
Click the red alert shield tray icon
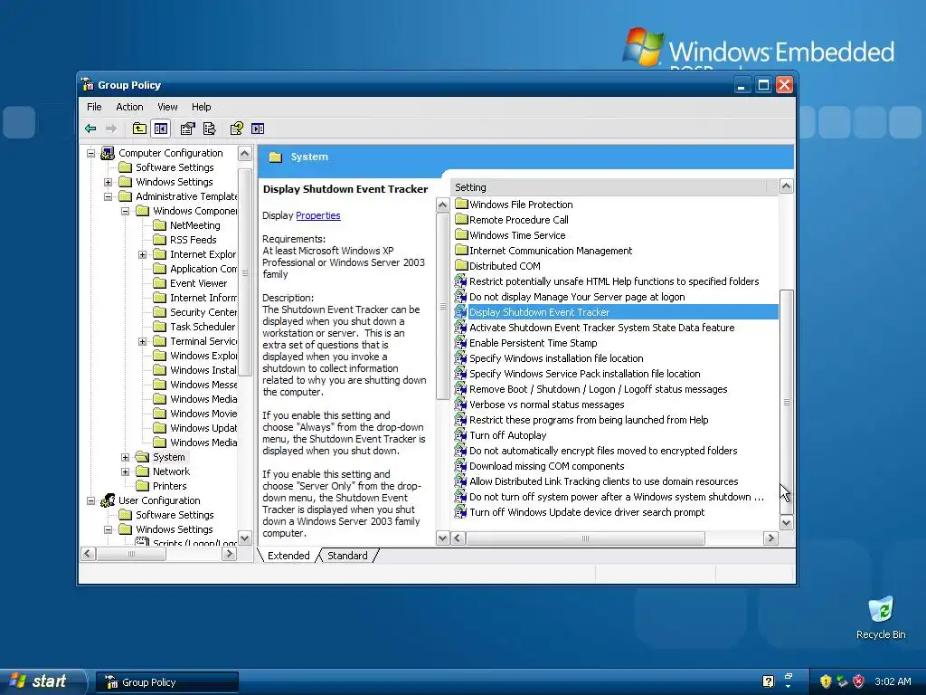tap(859, 681)
